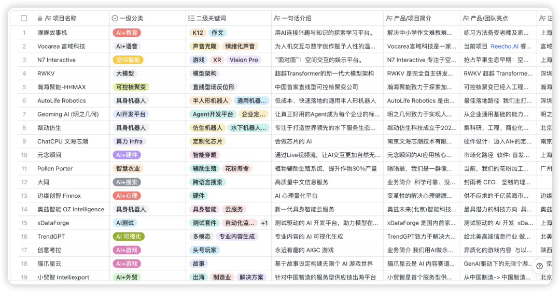Select the 高质量中文信息服务 intro cell
Screen dimensions: 560x292
[x=328, y=182]
